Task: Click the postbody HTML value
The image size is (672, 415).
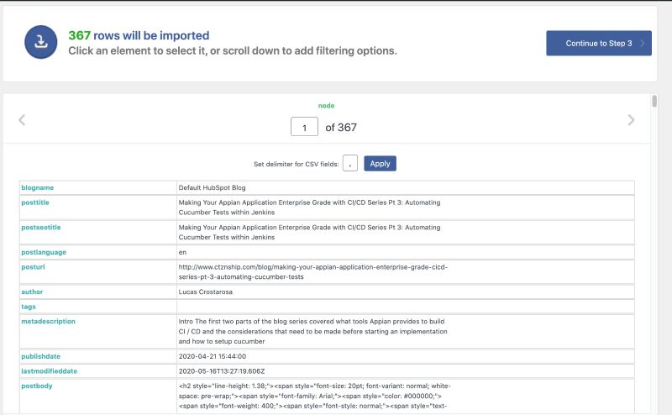Action: click(314, 396)
